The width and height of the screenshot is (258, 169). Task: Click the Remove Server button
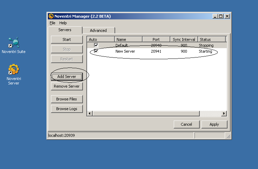[x=67, y=86]
